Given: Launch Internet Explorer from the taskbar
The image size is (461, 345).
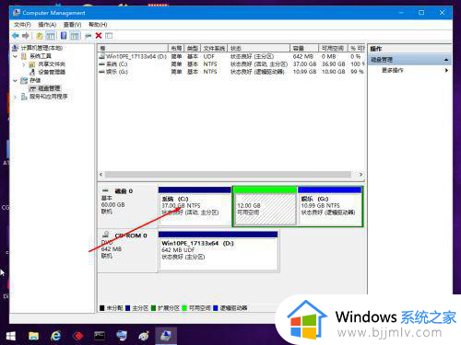Looking at the screenshot, I should (x=55, y=336).
